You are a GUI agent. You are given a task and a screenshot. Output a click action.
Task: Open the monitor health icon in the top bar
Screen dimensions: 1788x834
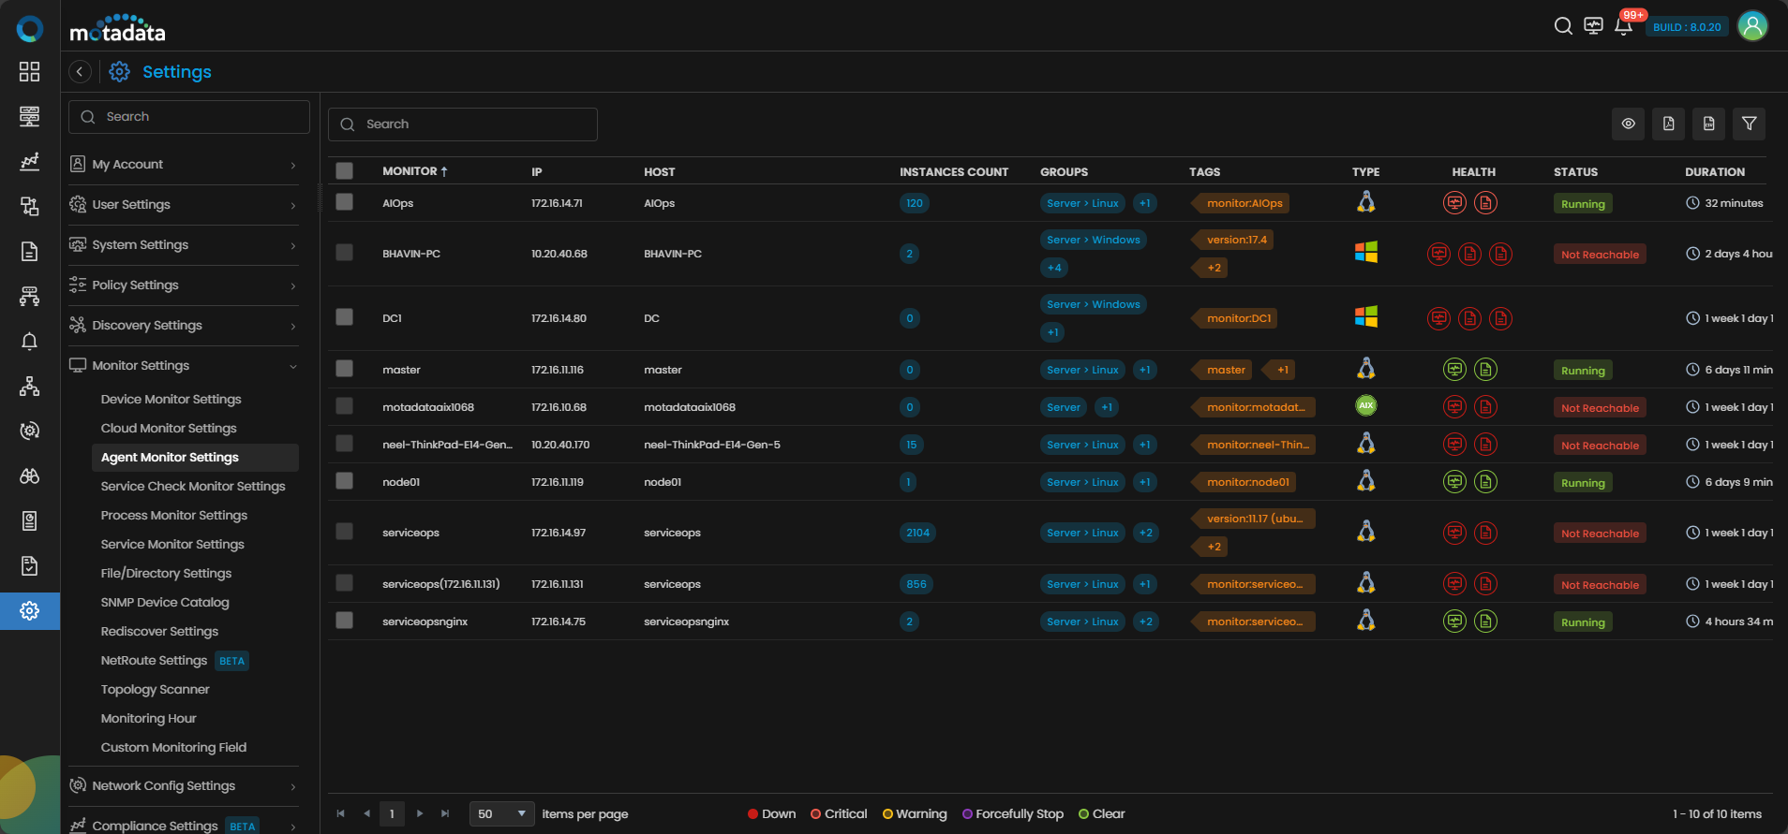1593,26
